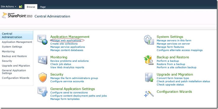The image size is (218, 109).
Task: Open Configure alternate access mappings link
Action: click(x=180, y=50)
